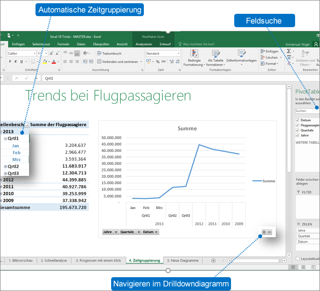Click the collapse minus button on chart
The image size is (320, 291).
pos(269,232)
